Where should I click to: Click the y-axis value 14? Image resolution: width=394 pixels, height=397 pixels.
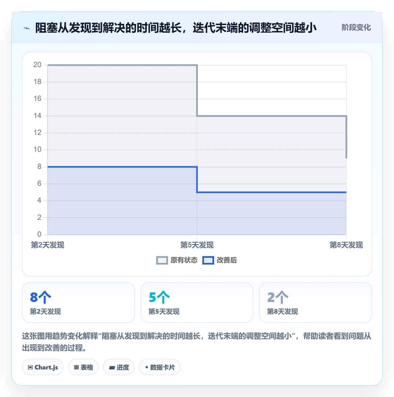(37, 116)
